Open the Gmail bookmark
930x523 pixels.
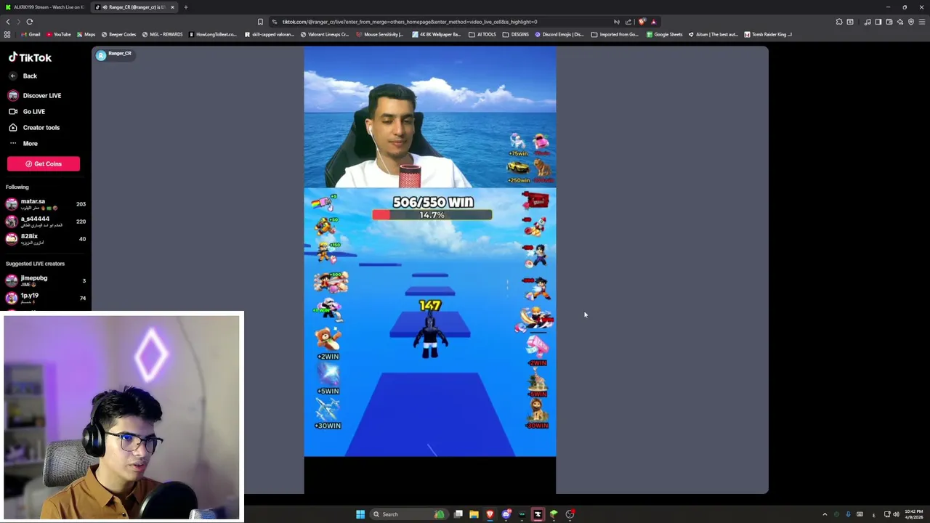pyautogui.click(x=31, y=34)
